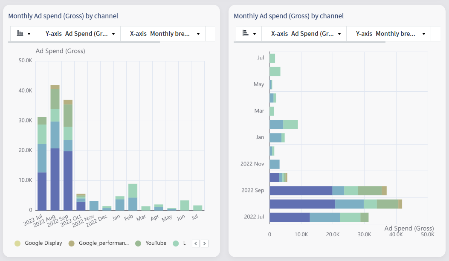Click the legend previous page arrow
Image resolution: width=449 pixels, height=261 pixels.
coord(195,243)
